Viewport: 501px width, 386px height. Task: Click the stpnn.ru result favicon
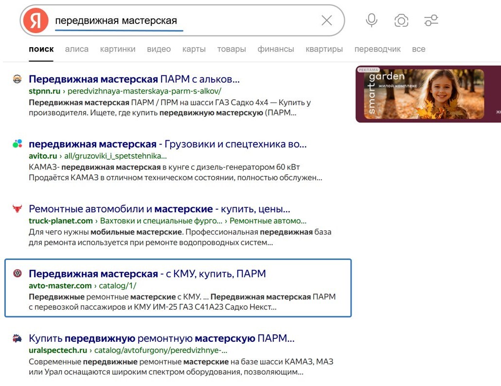click(18, 78)
